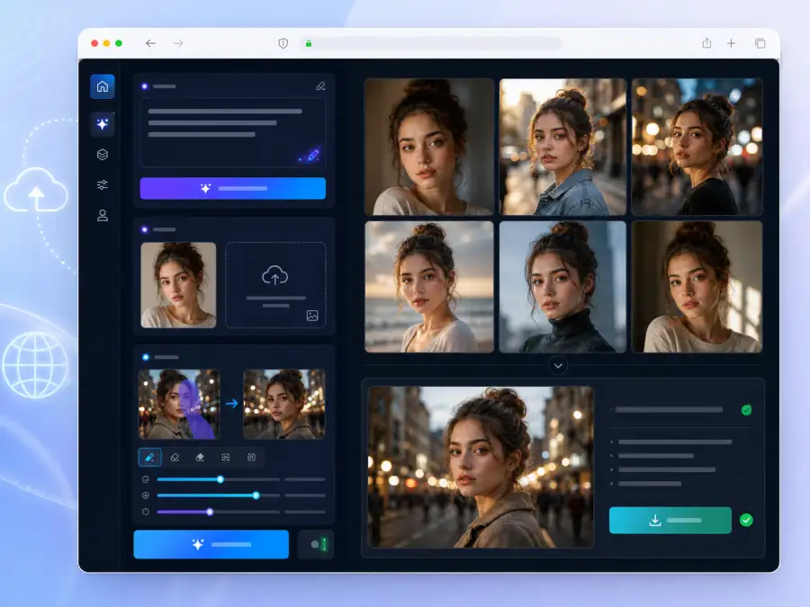This screenshot has height=607, width=810.
Task: Click the blue sparkle generate button at bottom
Action: [x=211, y=545]
